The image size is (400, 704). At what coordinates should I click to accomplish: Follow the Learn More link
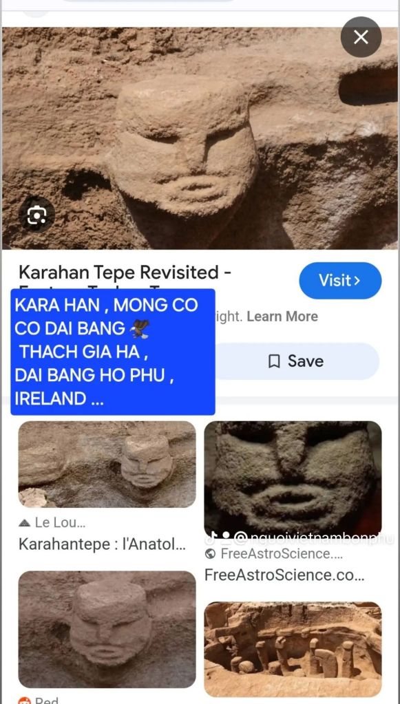282,317
